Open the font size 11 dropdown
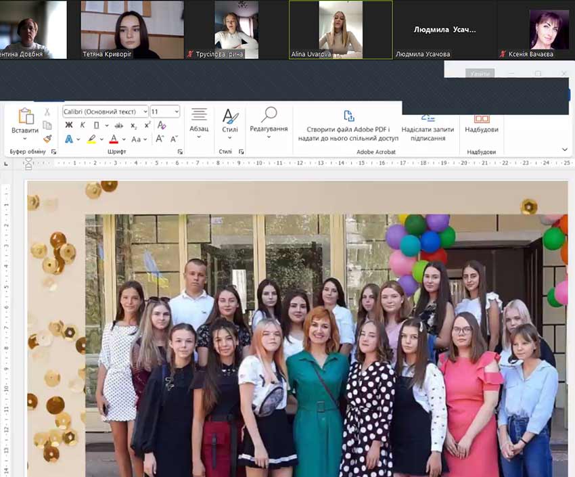This screenshot has height=477, width=575. point(176,112)
